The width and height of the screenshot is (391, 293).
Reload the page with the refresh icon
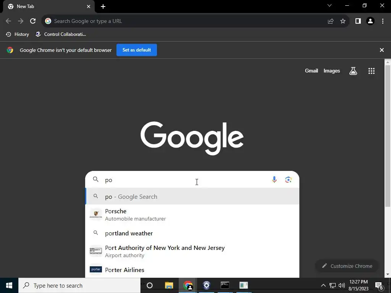[x=33, y=21]
